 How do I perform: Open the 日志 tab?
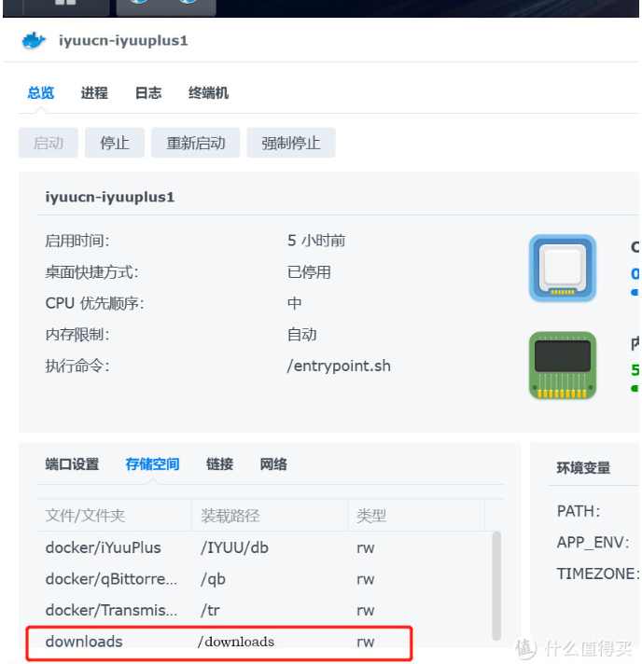coord(147,92)
